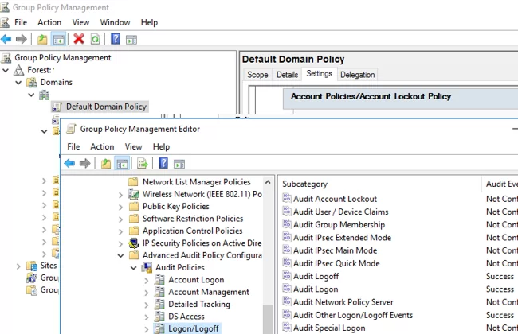
Task: Collapse the Forest tree node
Action: [x=6, y=70]
